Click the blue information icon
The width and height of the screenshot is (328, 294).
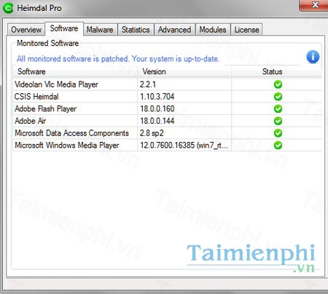[313, 57]
